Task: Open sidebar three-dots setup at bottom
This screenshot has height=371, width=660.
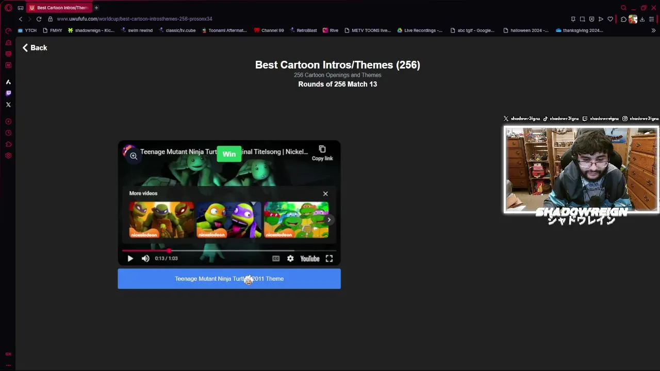Action: (8, 365)
